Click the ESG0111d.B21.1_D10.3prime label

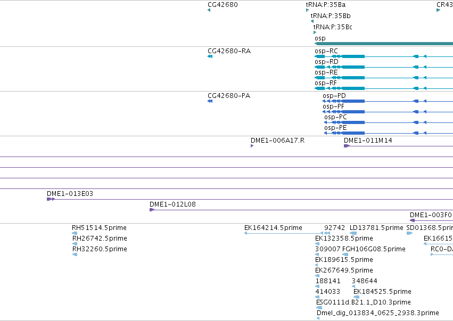[x=364, y=303]
